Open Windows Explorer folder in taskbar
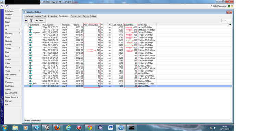 15,128
